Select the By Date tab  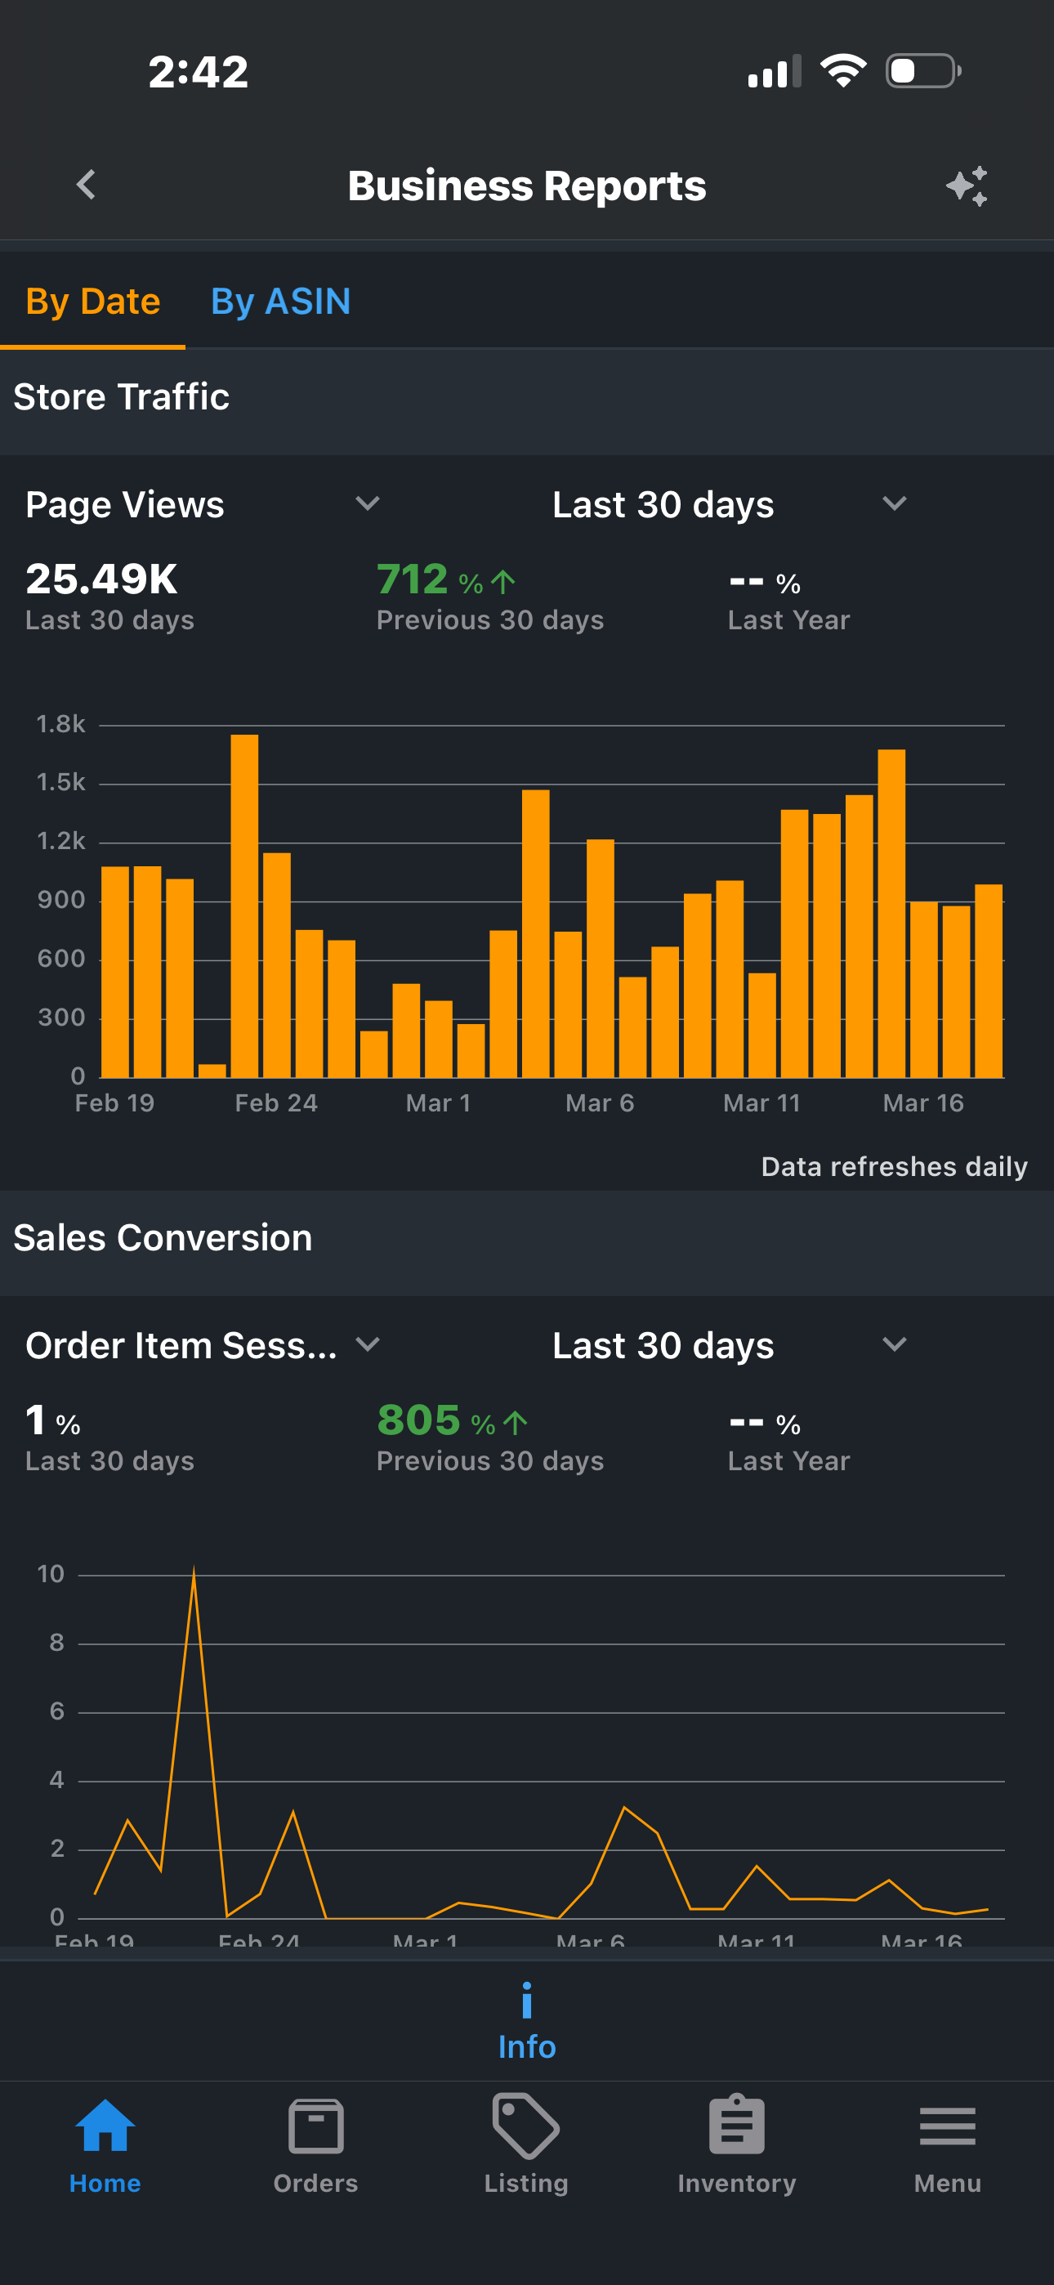(x=93, y=302)
